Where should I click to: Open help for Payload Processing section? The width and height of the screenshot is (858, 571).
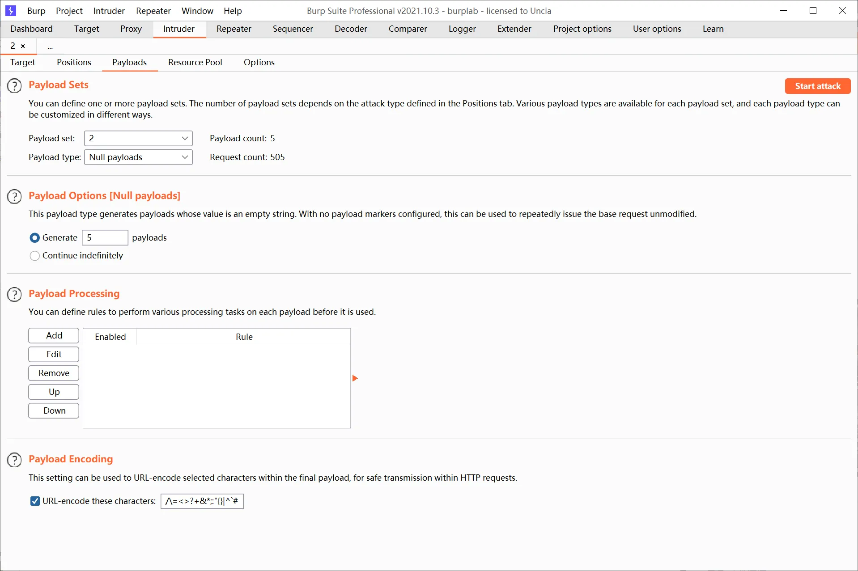tap(14, 294)
